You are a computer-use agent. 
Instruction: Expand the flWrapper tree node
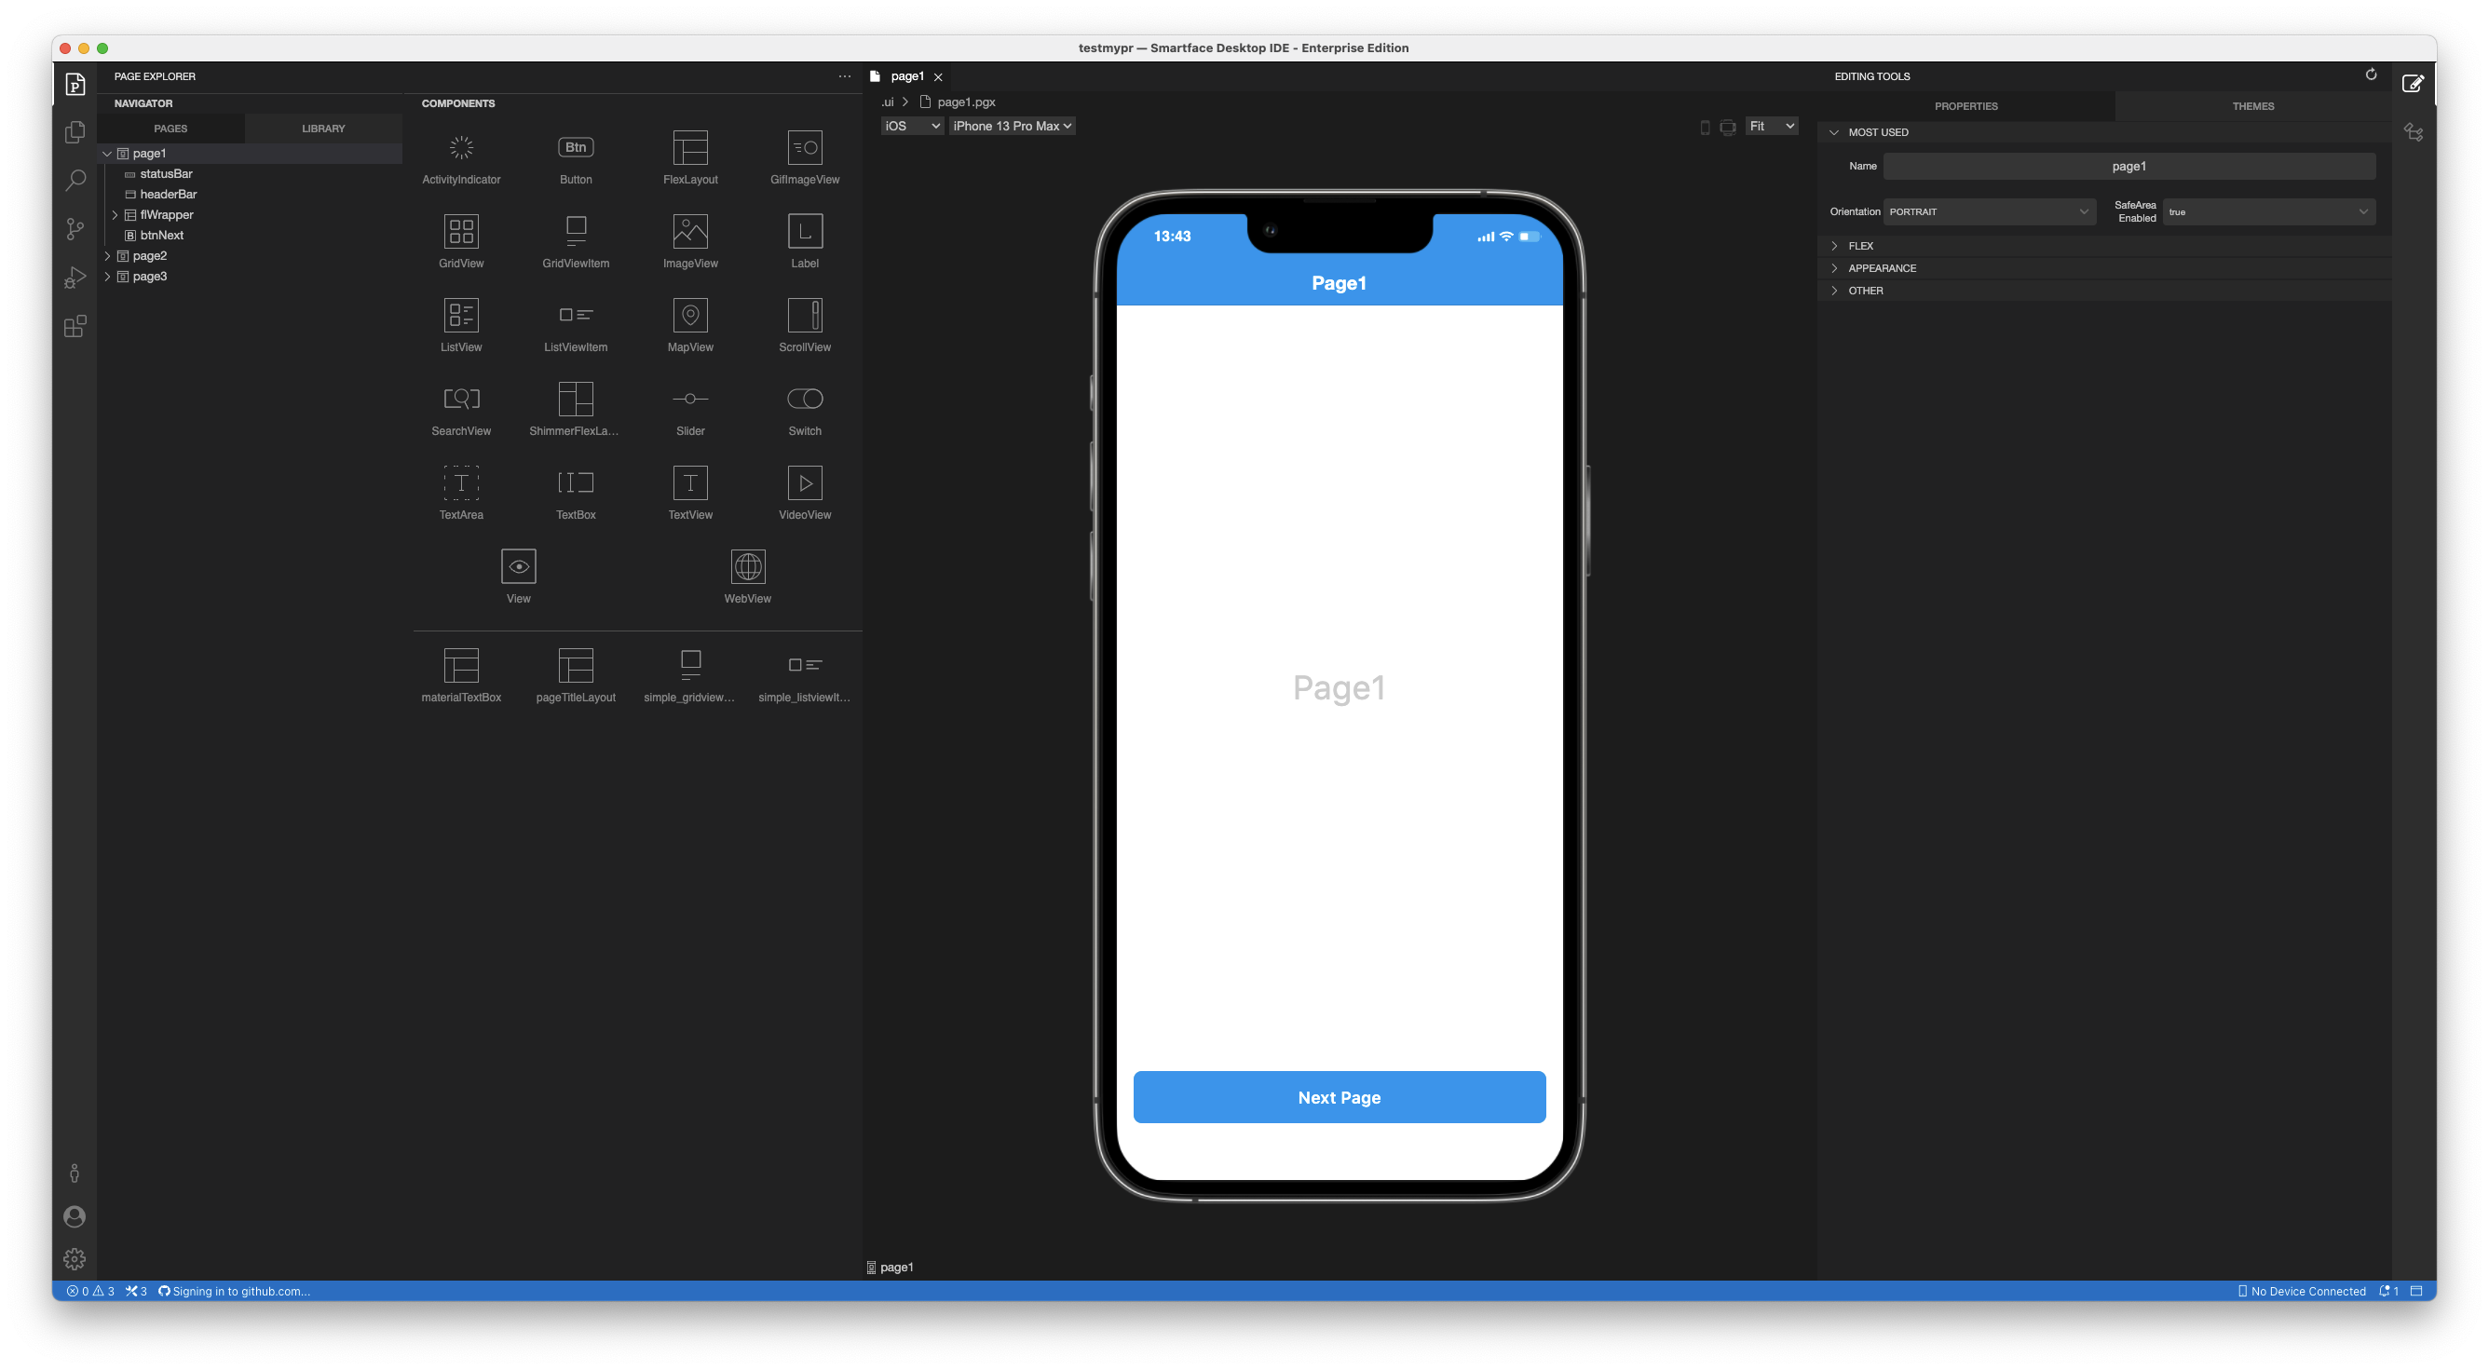click(x=115, y=214)
